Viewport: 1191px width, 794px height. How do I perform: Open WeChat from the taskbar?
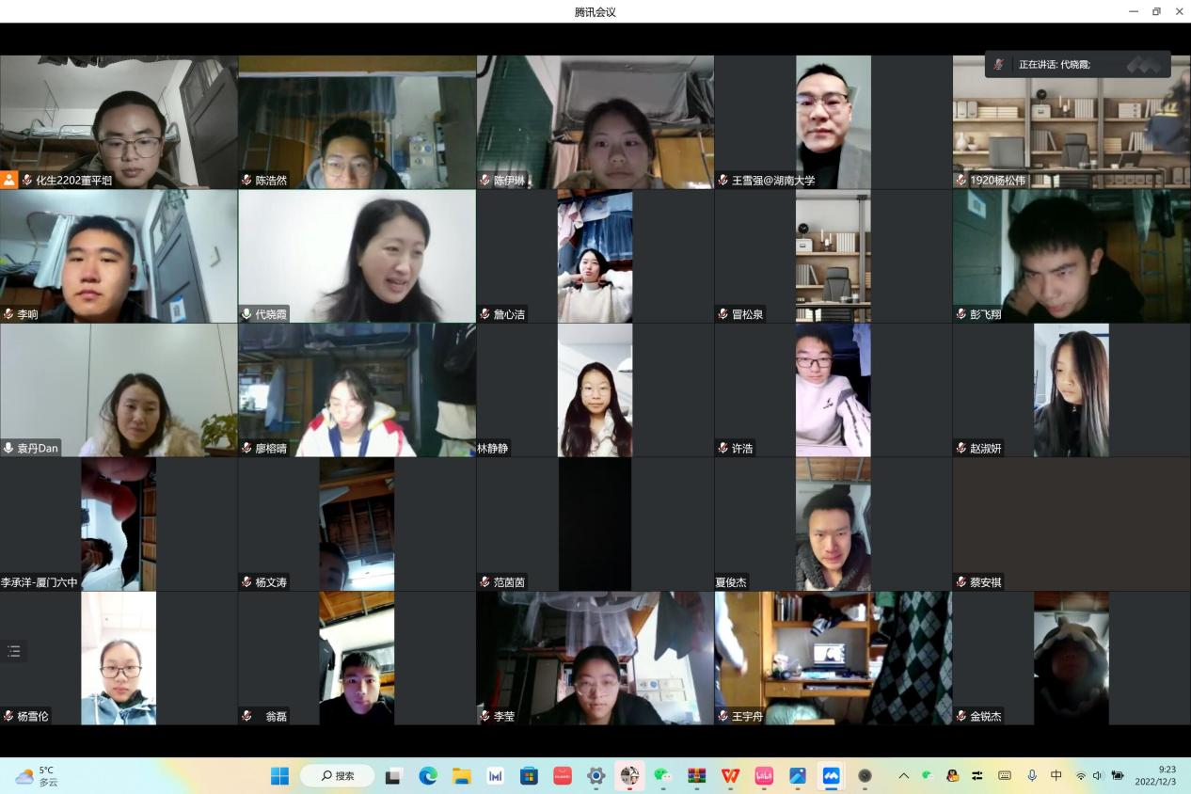(x=663, y=776)
